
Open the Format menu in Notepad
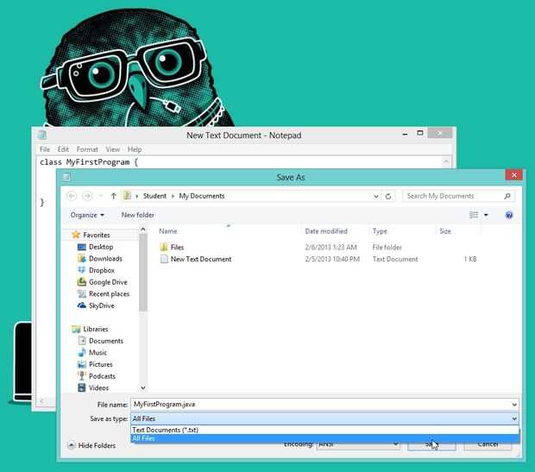[x=87, y=149]
